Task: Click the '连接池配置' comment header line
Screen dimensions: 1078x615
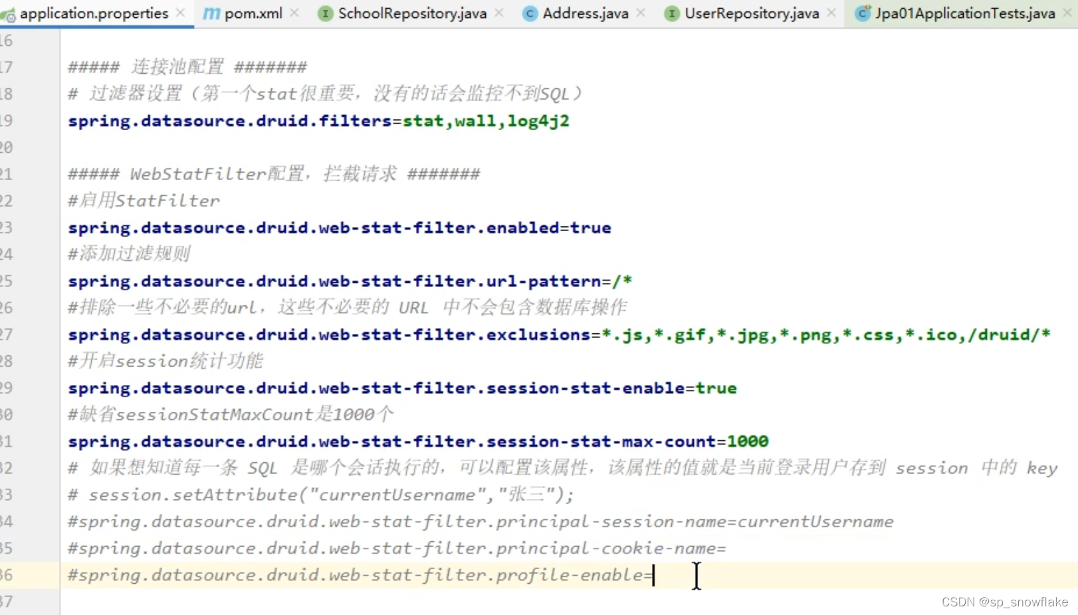Action: coord(187,67)
